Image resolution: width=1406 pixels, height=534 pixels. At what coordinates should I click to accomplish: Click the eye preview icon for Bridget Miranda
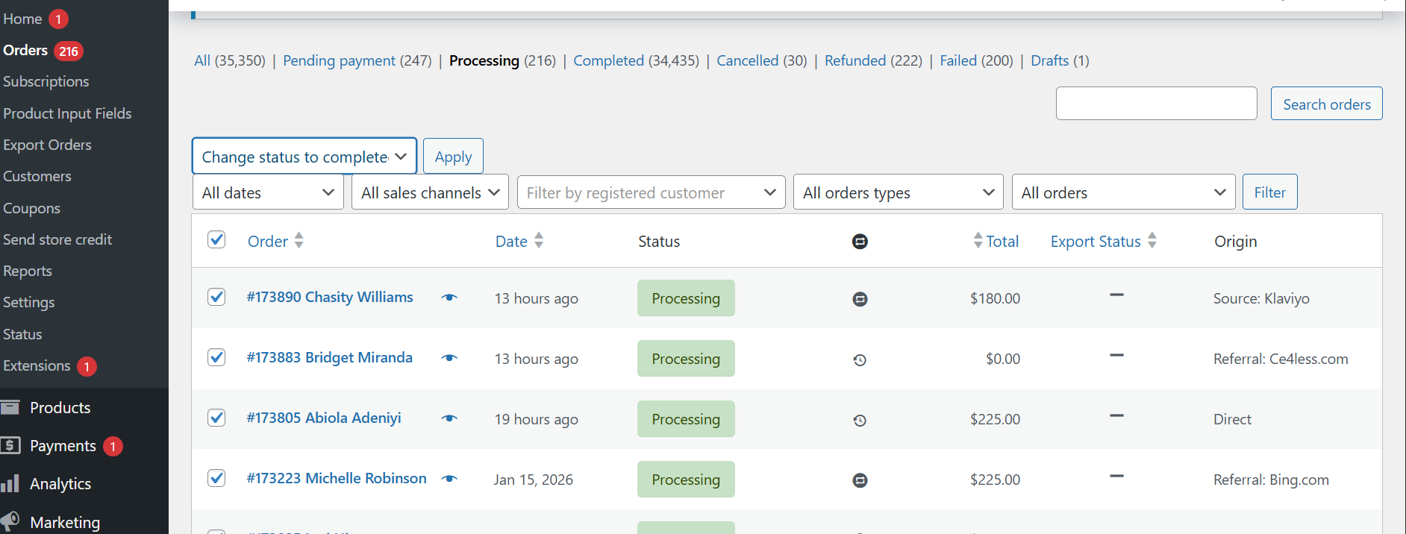(449, 358)
